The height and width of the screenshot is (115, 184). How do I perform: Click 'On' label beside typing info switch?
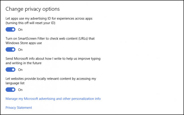pyautogui.click(x=20, y=70)
